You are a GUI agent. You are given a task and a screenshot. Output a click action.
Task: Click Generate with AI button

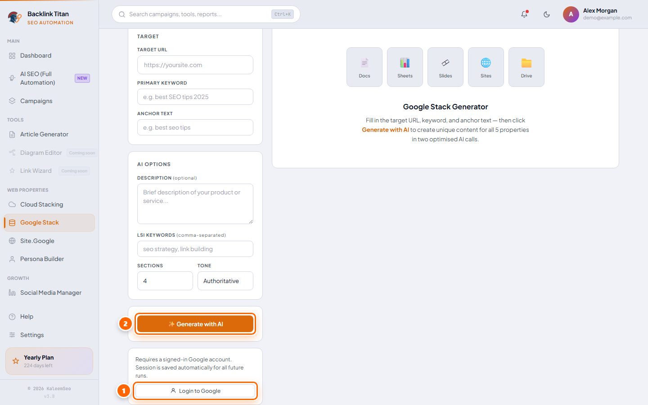click(x=195, y=324)
